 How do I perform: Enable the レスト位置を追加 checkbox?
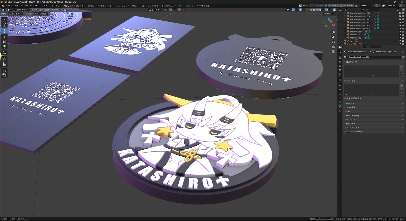coord(345,98)
